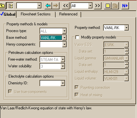Toggle Use true-components checkbox
This screenshot has width=137, height=118.
pos(10,92)
